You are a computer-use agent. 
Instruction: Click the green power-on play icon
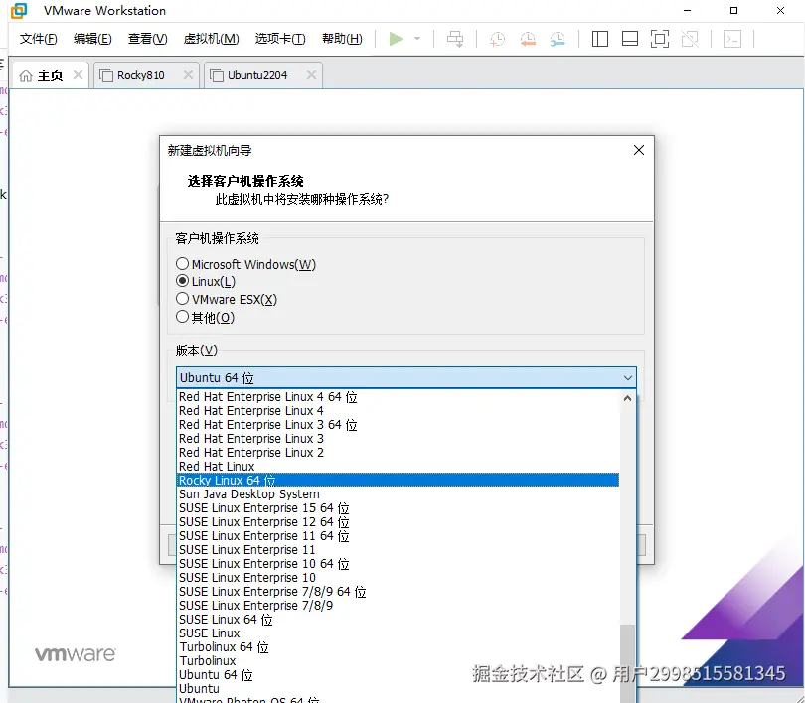coord(396,39)
